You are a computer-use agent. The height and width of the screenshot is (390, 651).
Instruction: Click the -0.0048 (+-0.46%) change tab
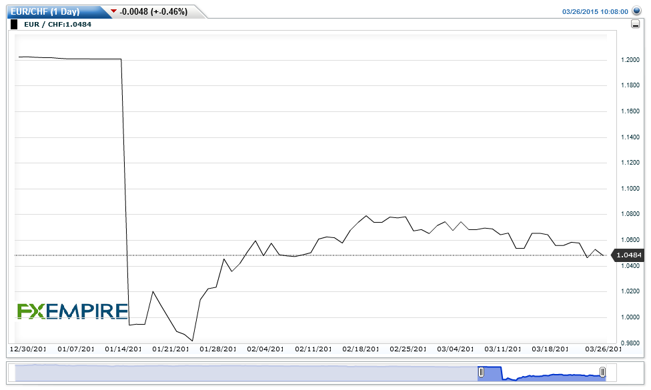pos(153,11)
